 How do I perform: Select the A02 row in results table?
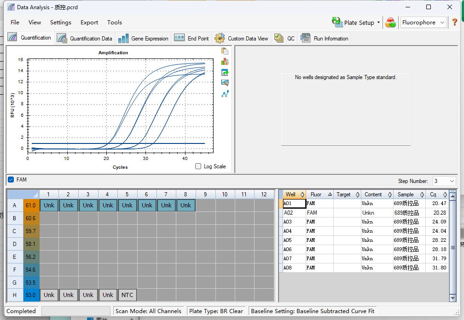point(366,213)
